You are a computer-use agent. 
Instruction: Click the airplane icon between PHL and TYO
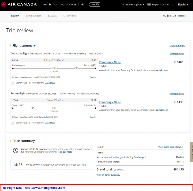pyautogui.click(x=50, y=4)
